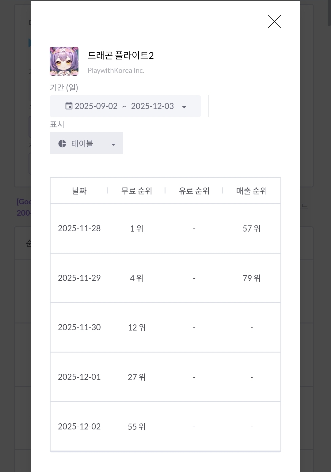Sort by the 무료 순위 column header
Screen dimensions: 331x472
(137, 191)
